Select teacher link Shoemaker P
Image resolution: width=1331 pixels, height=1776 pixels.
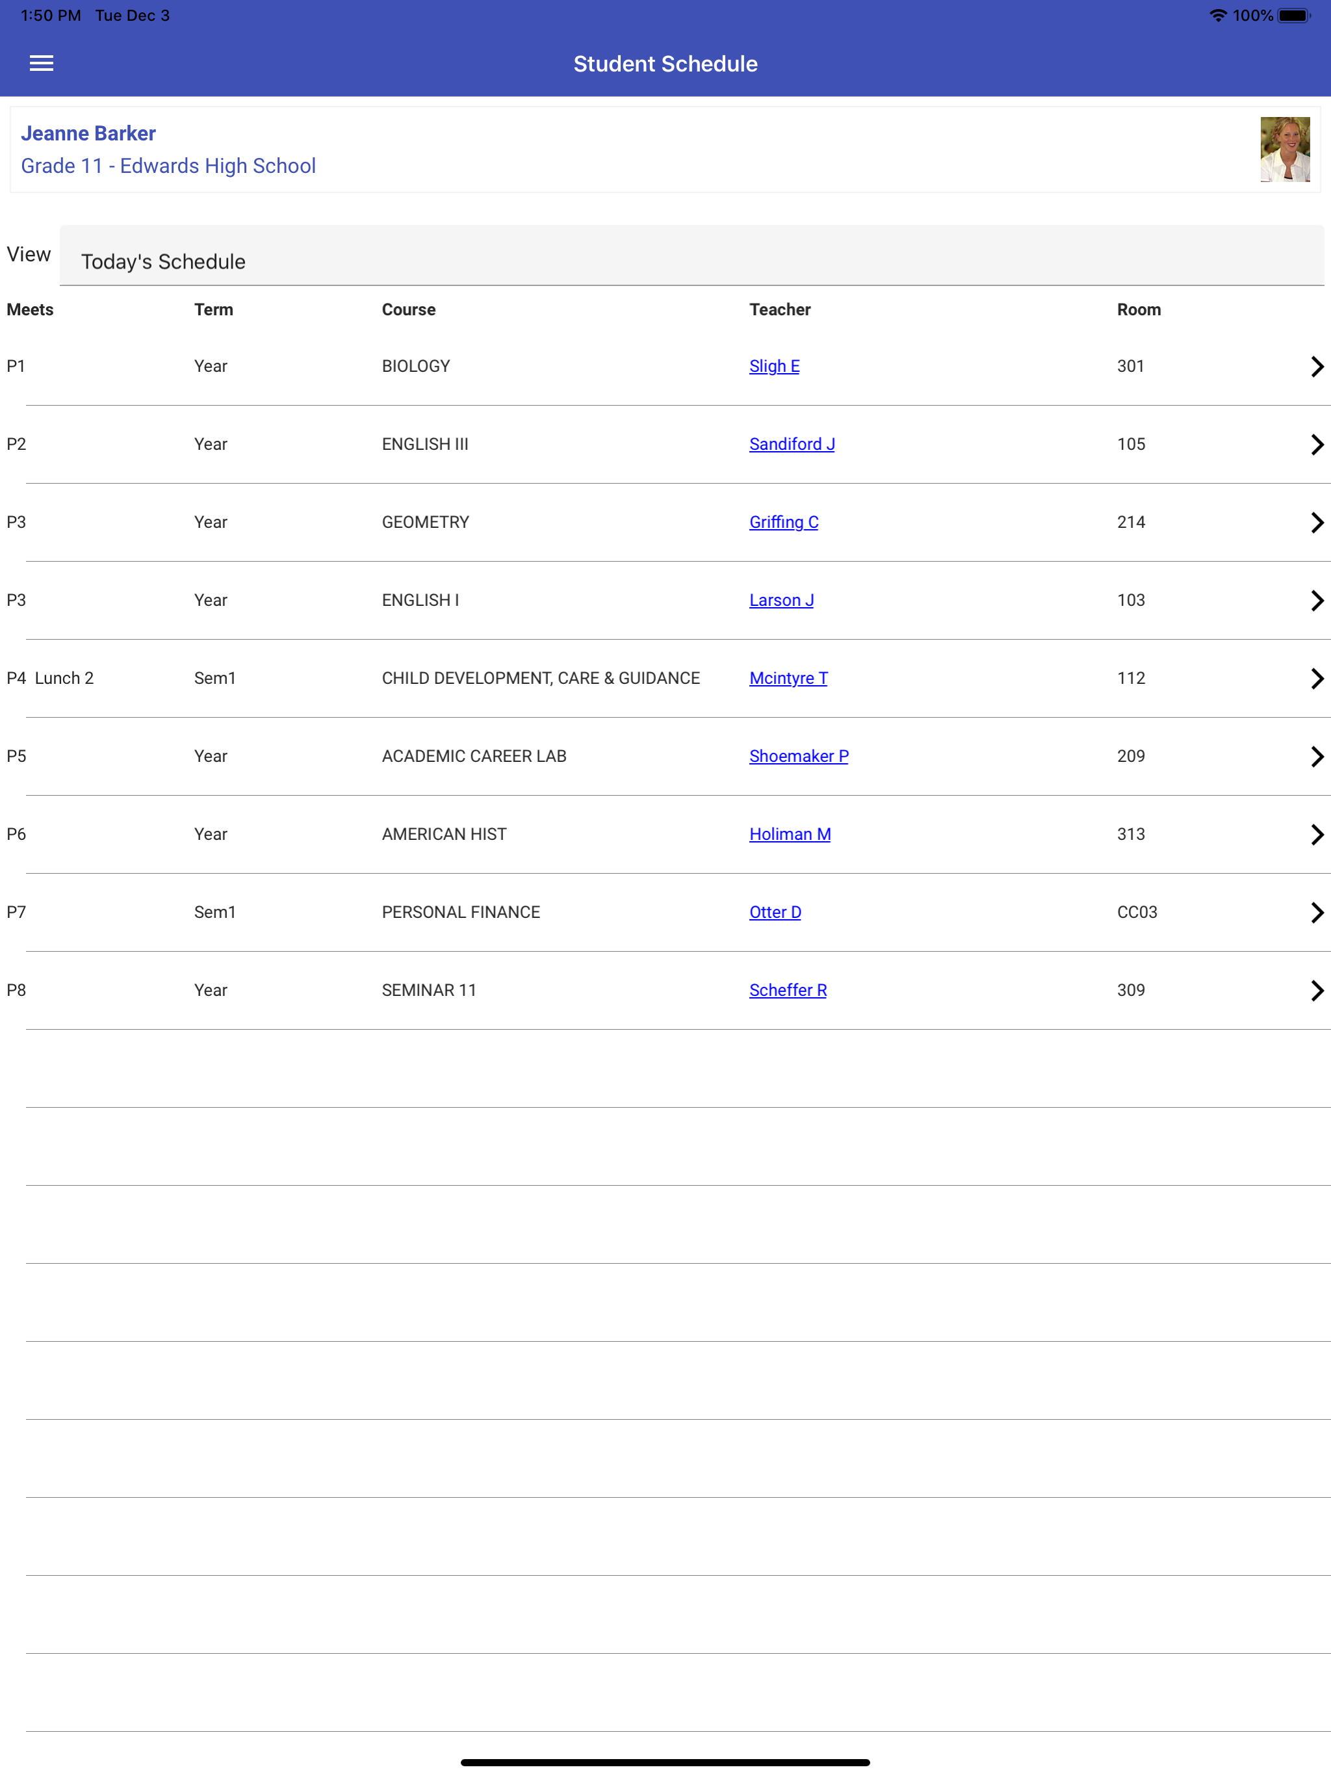798,755
